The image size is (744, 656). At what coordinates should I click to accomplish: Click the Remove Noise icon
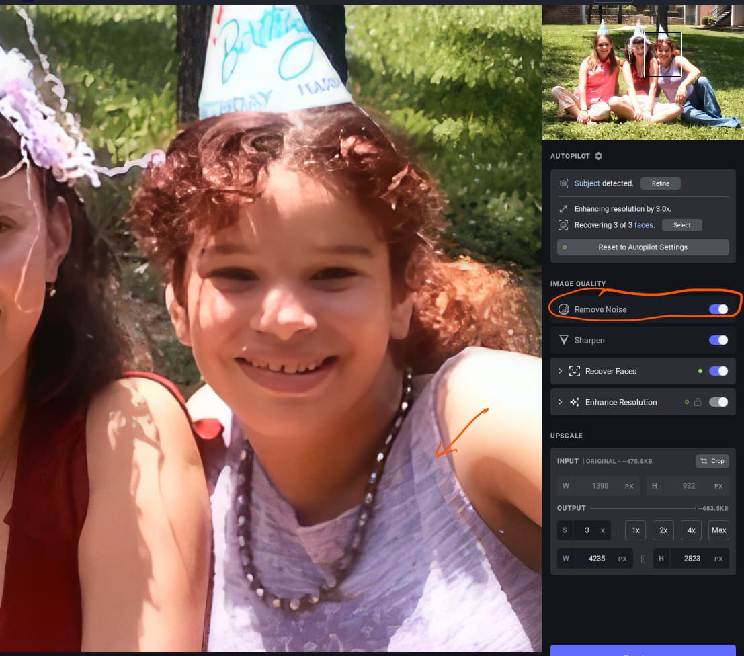tap(564, 309)
